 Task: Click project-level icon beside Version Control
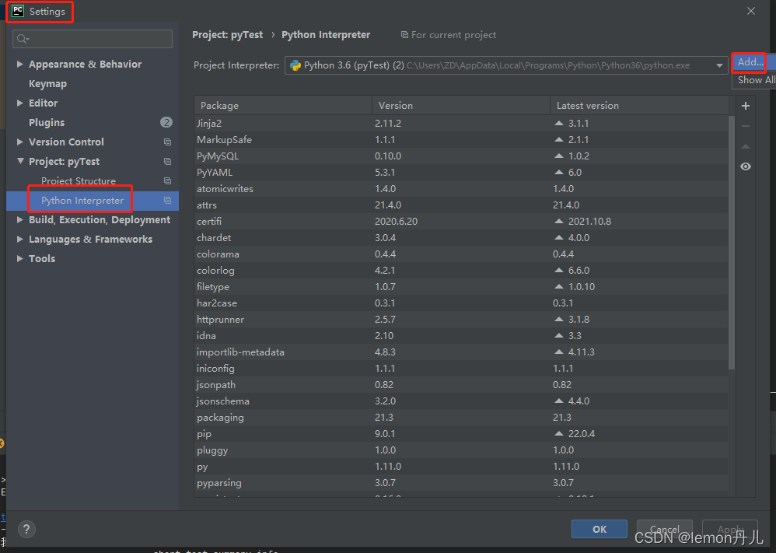167,142
